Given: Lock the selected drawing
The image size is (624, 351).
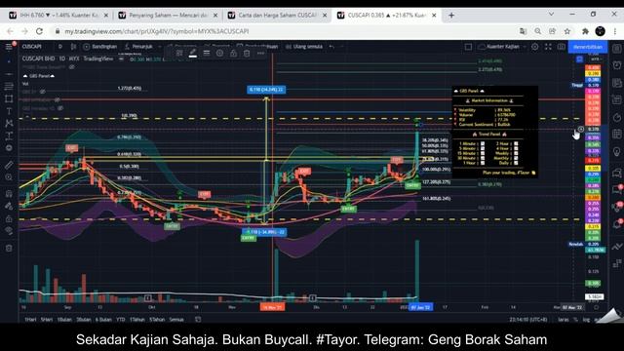Looking at the screenshot, I should coord(233,53).
